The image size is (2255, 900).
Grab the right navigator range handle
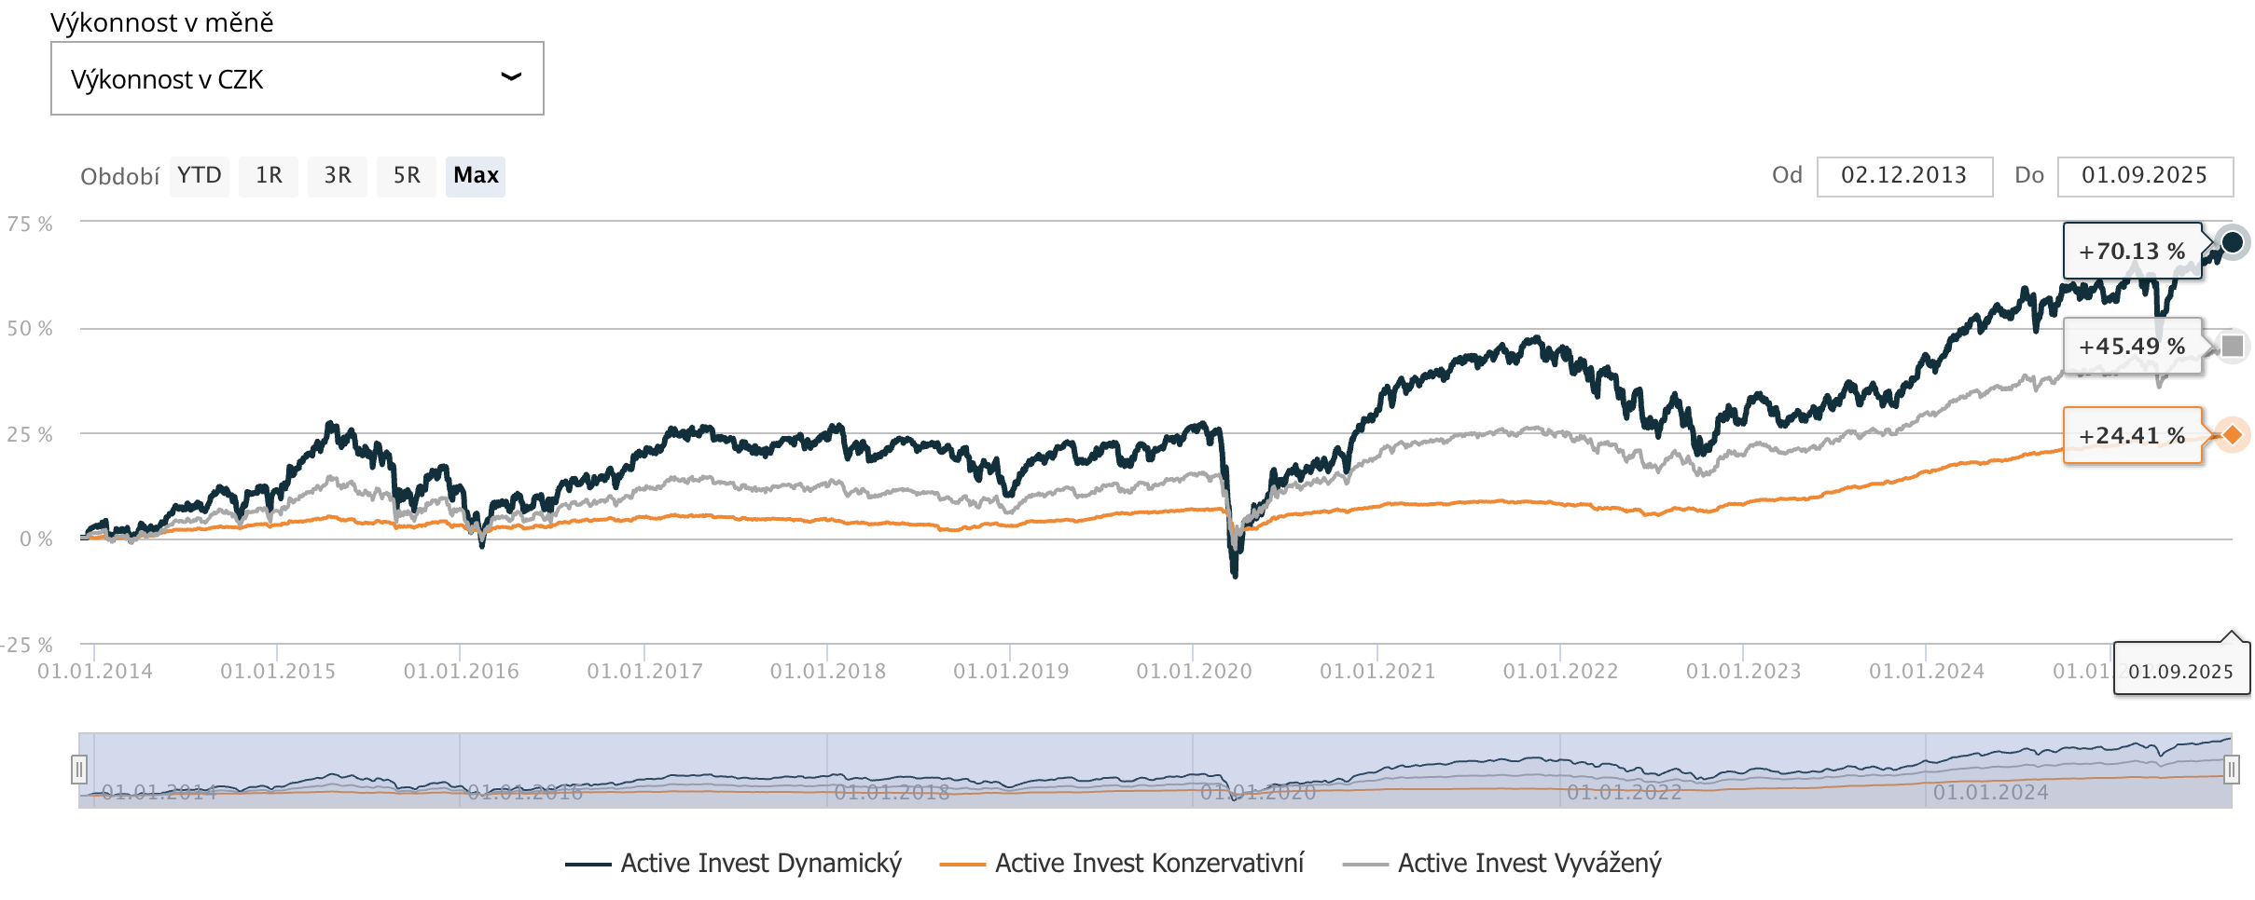pos(2232,770)
